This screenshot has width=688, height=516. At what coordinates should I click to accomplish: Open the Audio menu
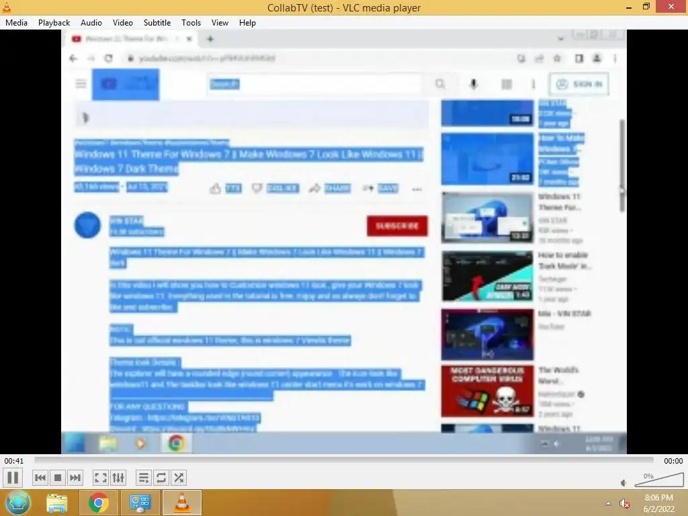pos(91,23)
